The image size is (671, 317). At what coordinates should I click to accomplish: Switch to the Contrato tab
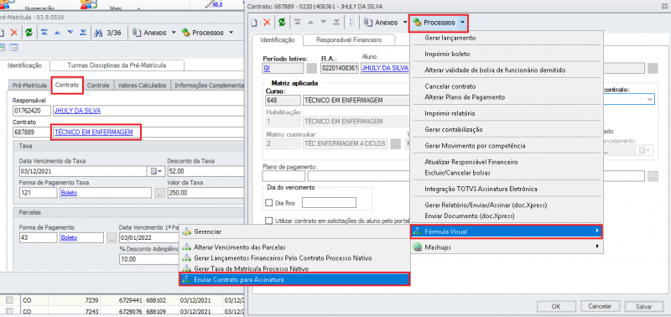click(67, 86)
